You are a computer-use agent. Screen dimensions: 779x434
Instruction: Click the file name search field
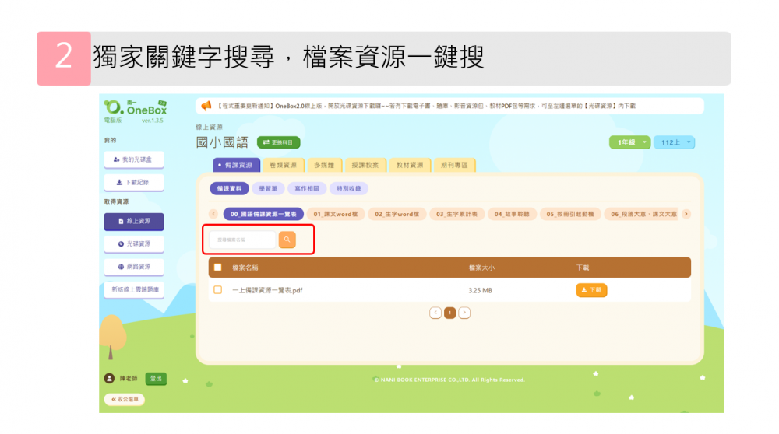tap(242, 240)
